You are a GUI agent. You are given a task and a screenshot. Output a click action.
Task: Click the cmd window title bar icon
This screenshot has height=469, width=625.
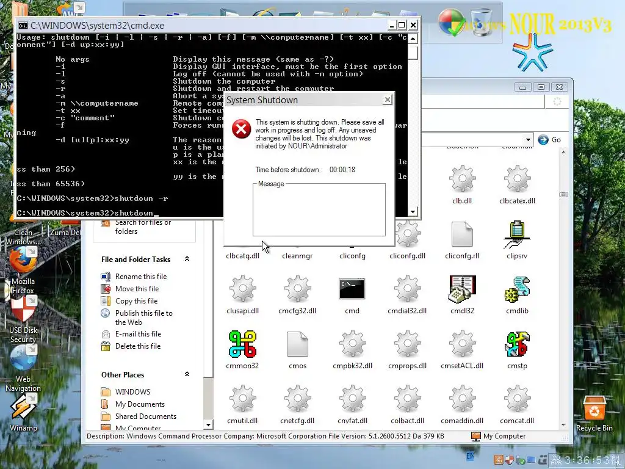point(23,26)
